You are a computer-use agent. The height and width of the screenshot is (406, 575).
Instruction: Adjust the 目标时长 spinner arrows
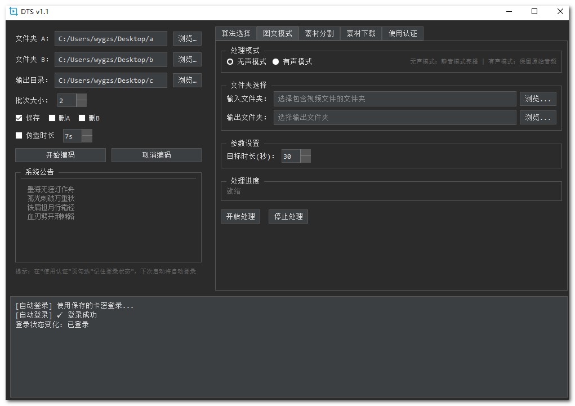(x=305, y=156)
